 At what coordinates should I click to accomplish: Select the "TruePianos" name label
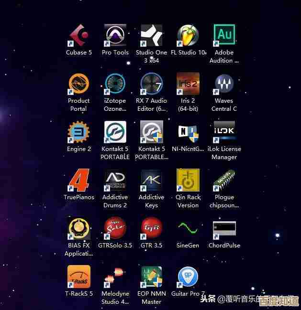pos(79,197)
